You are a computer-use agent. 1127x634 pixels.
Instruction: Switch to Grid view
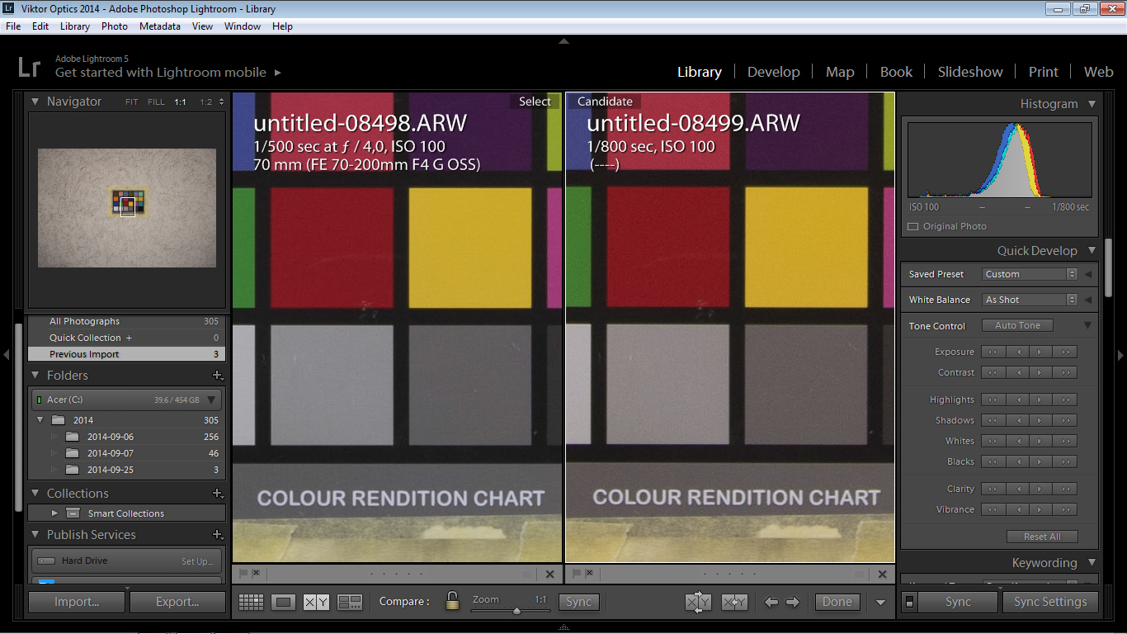click(251, 603)
